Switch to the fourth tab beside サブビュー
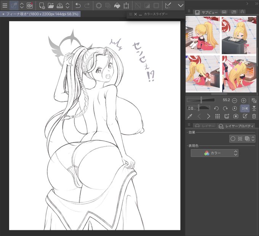 click(242, 11)
